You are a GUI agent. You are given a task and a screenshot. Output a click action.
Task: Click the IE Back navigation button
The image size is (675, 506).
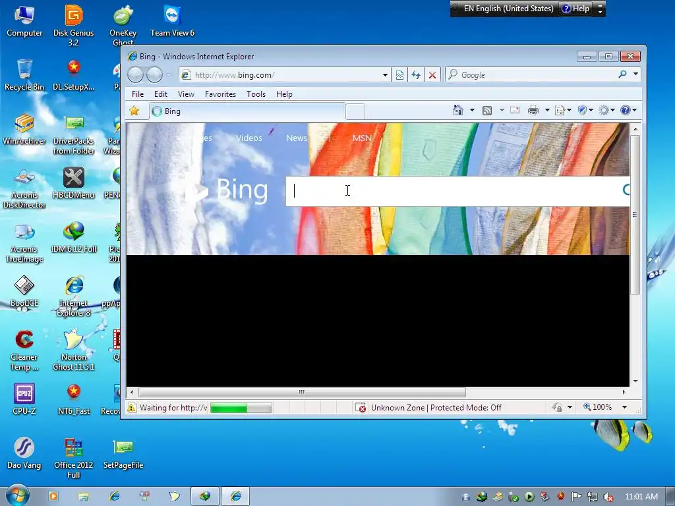(135, 75)
